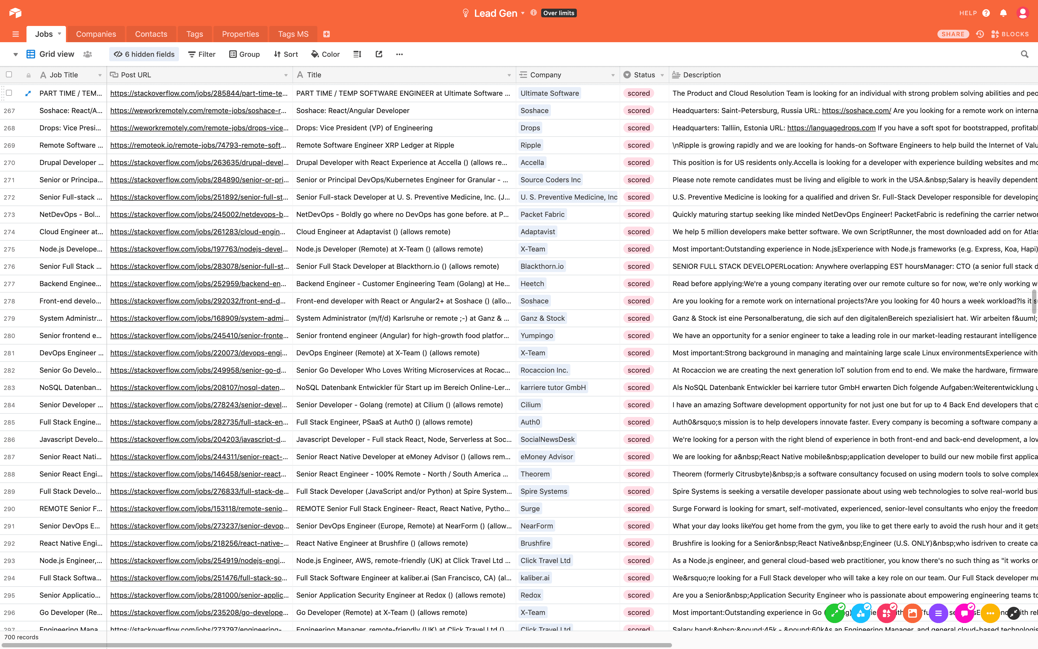Image resolution: width=1038 pixels, height=649 pixels.
Task: Open the tables list hamburger menu
Action: tap(15, 34)
